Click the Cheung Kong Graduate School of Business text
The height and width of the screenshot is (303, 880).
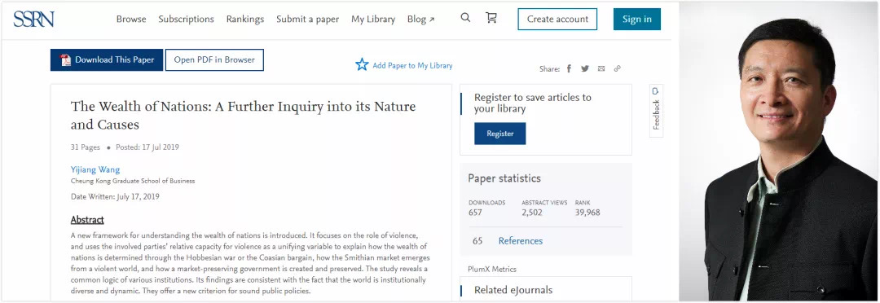pyautogui.click(x=133, y=182)
